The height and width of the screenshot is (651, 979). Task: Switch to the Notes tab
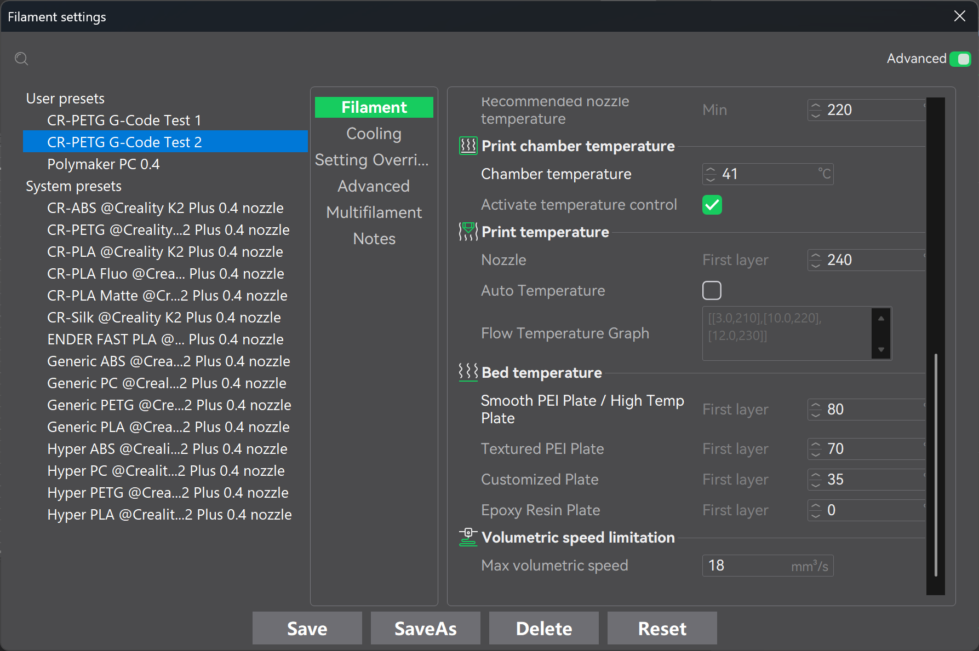coord(374,239)
